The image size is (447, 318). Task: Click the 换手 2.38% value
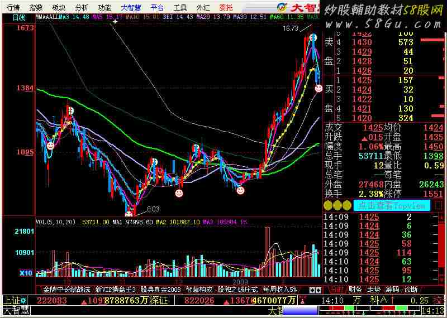click(371, 194)
